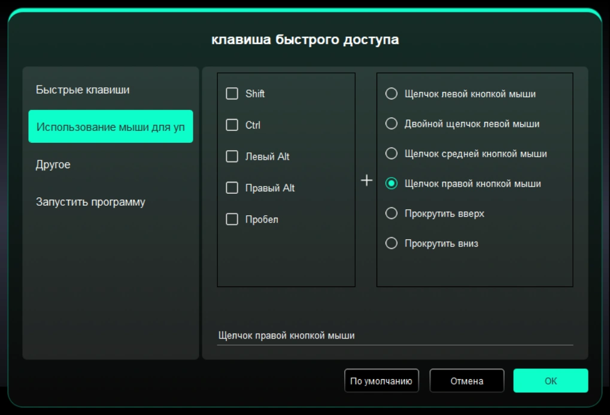Enable the Shift modifier checkbox

(232, 94)
